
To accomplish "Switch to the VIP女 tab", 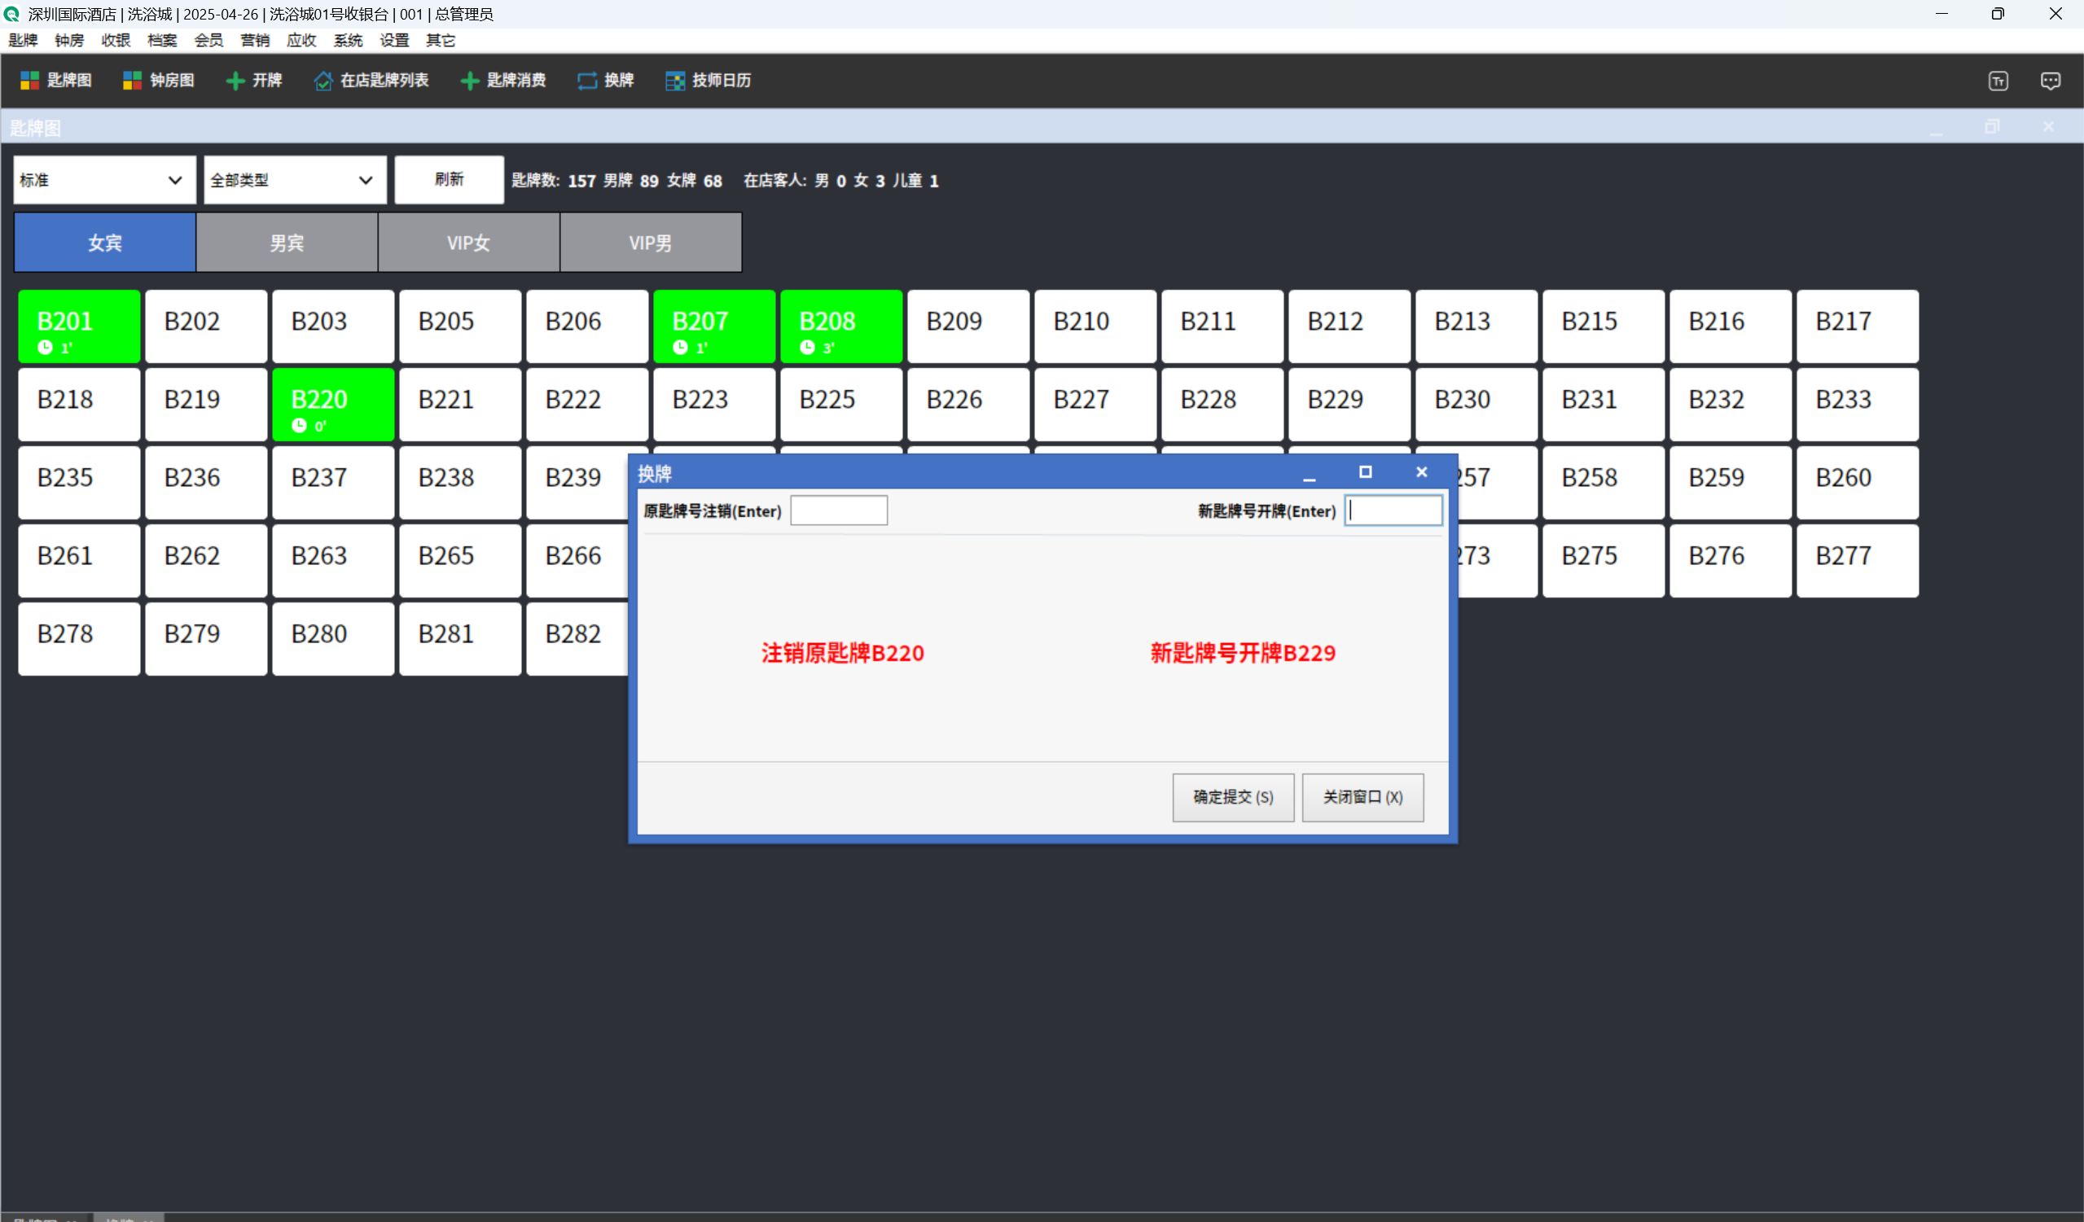I will [469, 243].
